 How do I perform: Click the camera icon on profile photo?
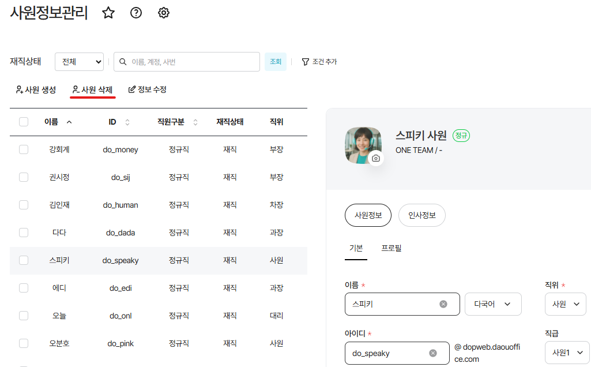(376, 158)
